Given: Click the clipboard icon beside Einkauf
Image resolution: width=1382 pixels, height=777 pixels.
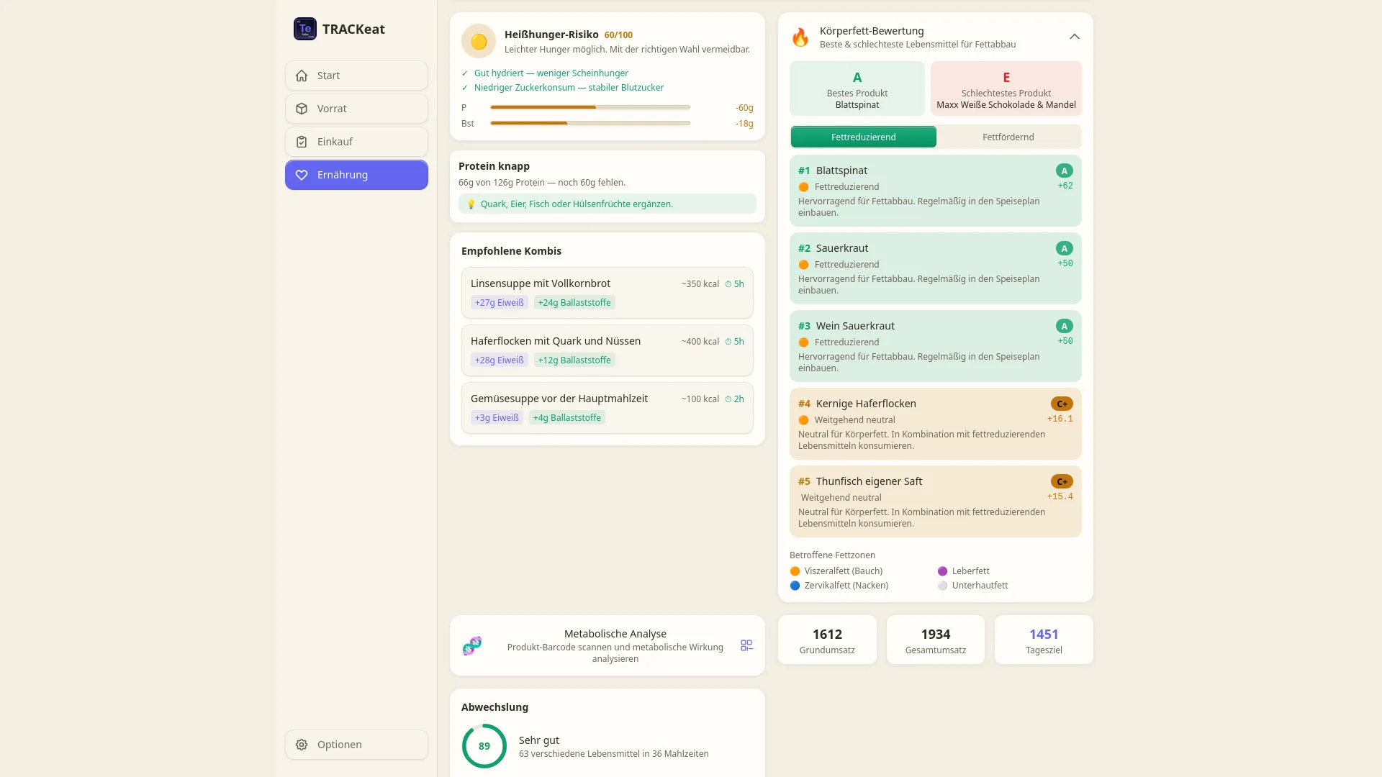Looking at the screenshot, I should (302, 142).
